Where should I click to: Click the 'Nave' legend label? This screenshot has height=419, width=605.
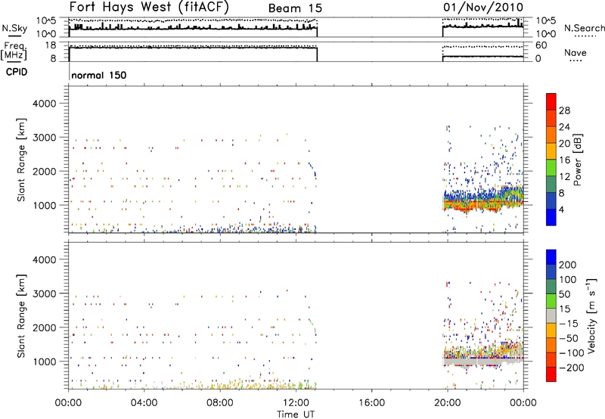[576, 52]
